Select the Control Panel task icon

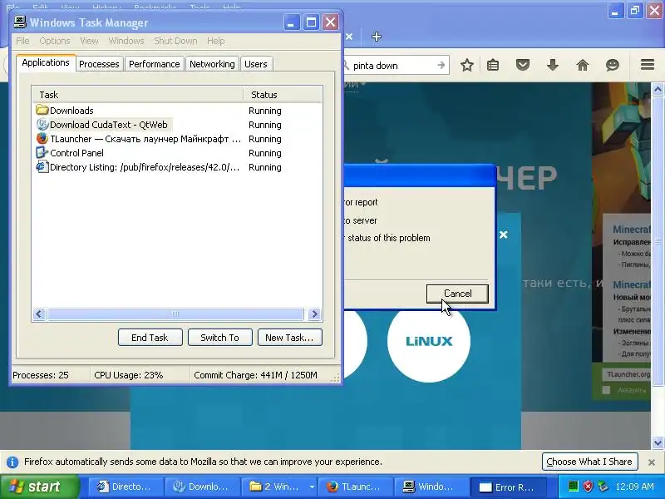coord(42,152)
